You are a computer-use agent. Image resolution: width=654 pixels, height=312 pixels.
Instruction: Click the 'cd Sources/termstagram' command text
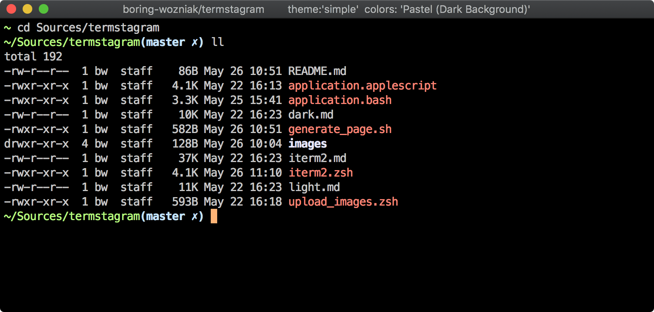tap(88, 28)
